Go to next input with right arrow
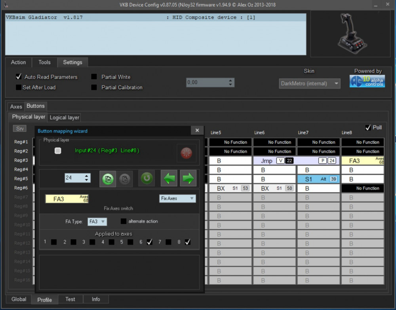Image resolution: width=396 pixels, height=310 pixels. pos(188,178)
